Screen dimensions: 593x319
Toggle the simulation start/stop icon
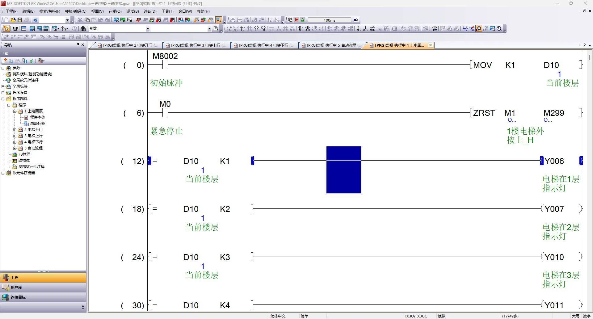tap(219, 20)
